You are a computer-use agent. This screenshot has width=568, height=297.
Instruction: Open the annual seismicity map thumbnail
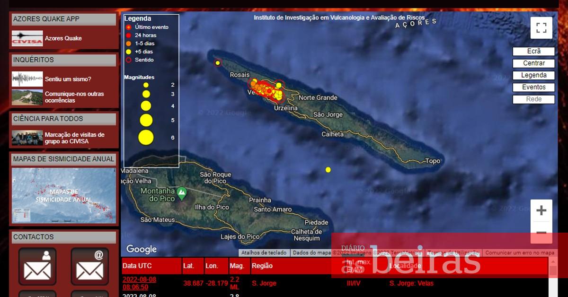[x=63, y=195]
